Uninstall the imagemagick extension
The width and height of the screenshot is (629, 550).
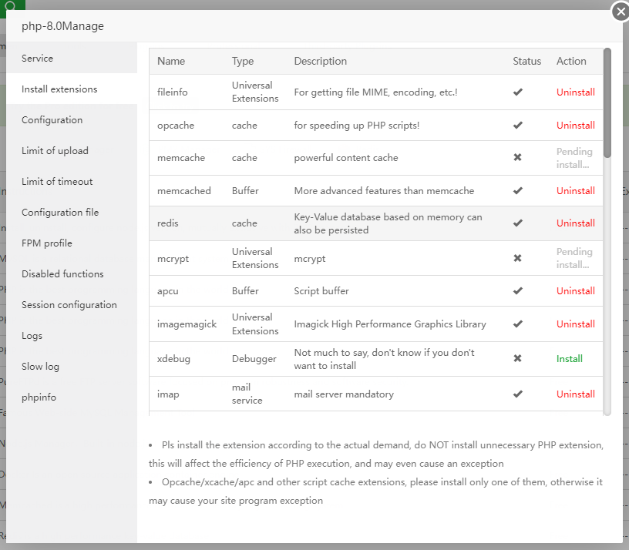(x=576, y=324)
